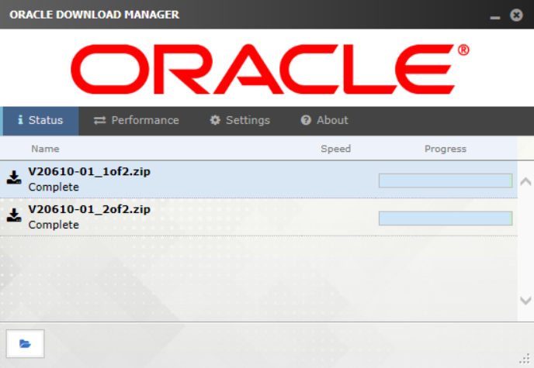Open the Settings tab
This screenshot has width=534, height=368.
[x=240, y=121]
